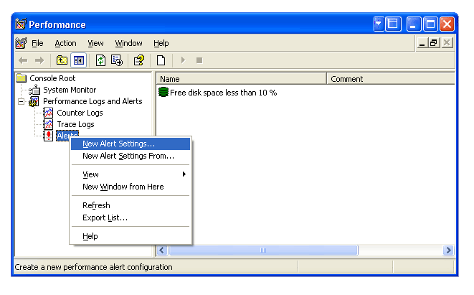
Task: Sort by the Comment column header
Action: click(x=391, y=79)
